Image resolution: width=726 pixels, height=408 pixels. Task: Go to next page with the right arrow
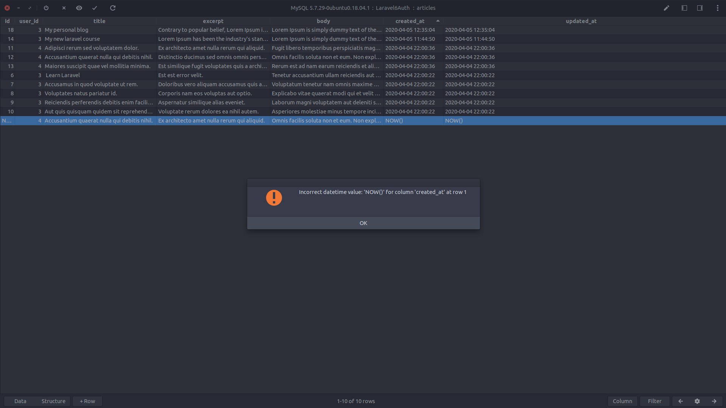(x=714, y=401)
